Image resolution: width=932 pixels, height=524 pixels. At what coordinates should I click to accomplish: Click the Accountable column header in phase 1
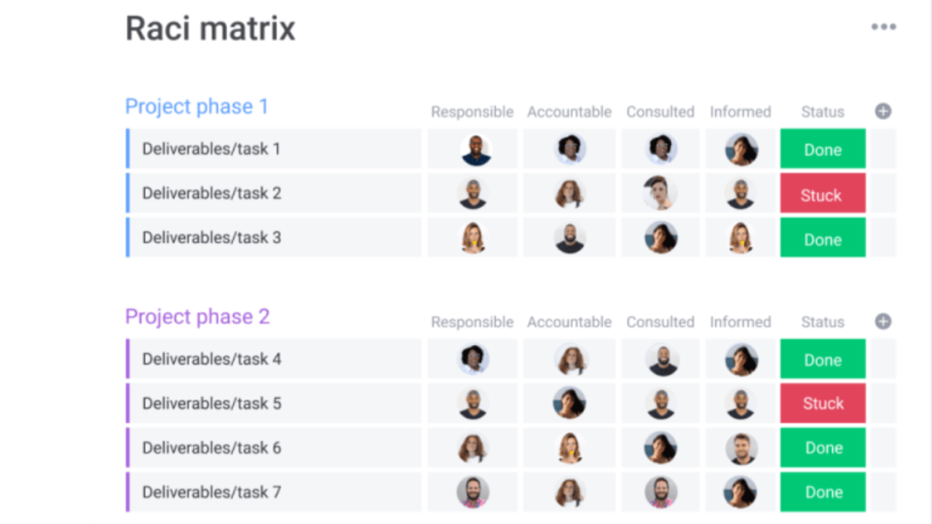(x=569, y=111)
